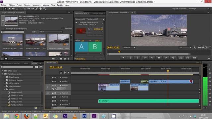Export frame with camera icon
The image size is (212, 119).
tap(194, 58)
